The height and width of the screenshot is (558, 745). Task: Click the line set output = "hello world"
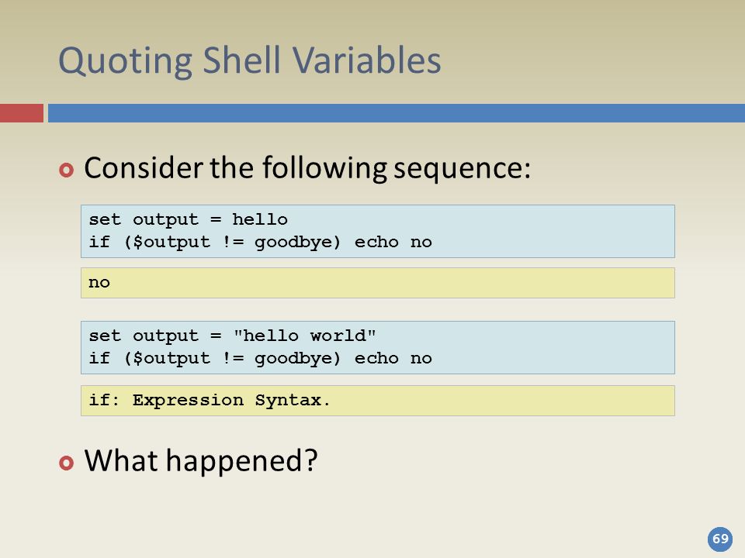[232, 336]
